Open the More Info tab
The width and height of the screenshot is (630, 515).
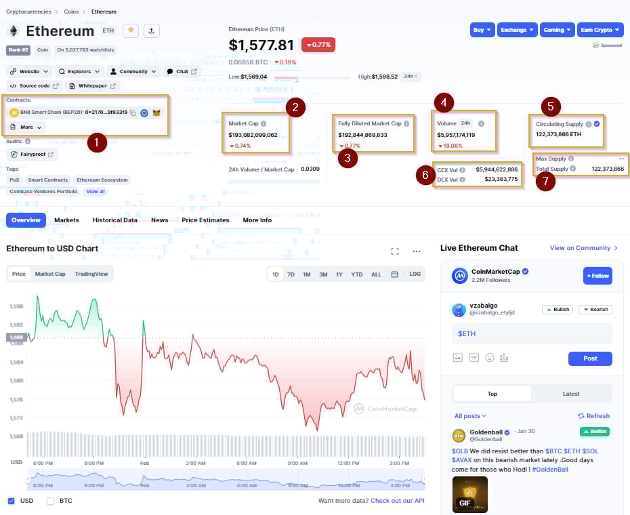(x=257, y=220)
